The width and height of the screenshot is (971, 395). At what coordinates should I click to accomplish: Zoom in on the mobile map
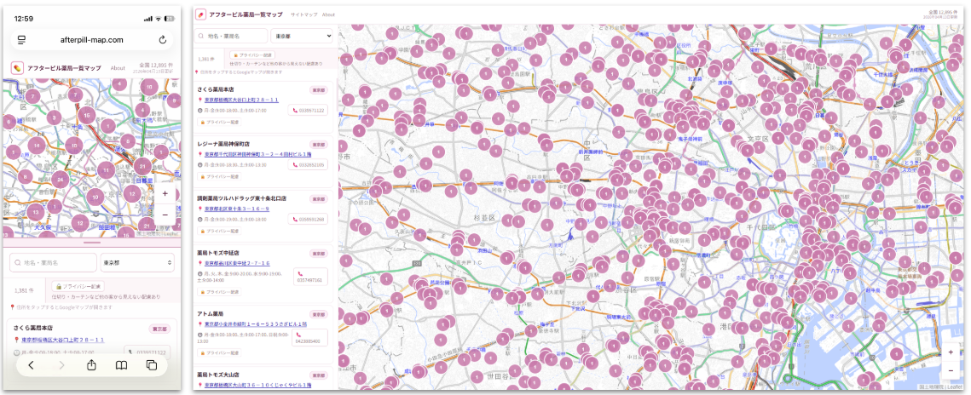coord(165,194)
